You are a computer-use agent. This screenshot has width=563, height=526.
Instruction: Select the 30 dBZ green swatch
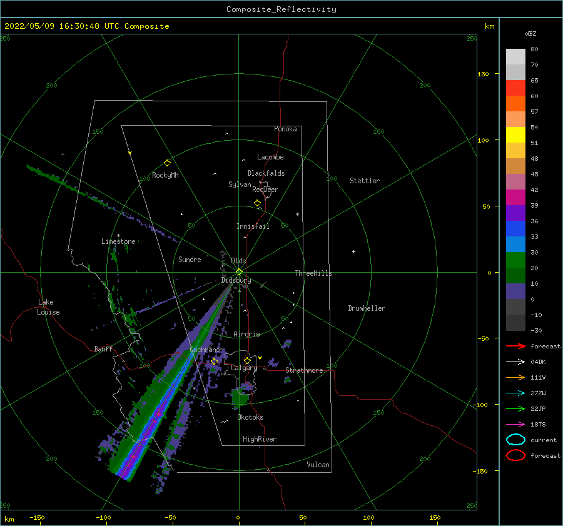click(x=515, y=260)
